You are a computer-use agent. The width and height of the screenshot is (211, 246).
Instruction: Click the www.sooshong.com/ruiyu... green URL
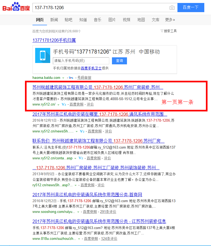pos(54,212)
